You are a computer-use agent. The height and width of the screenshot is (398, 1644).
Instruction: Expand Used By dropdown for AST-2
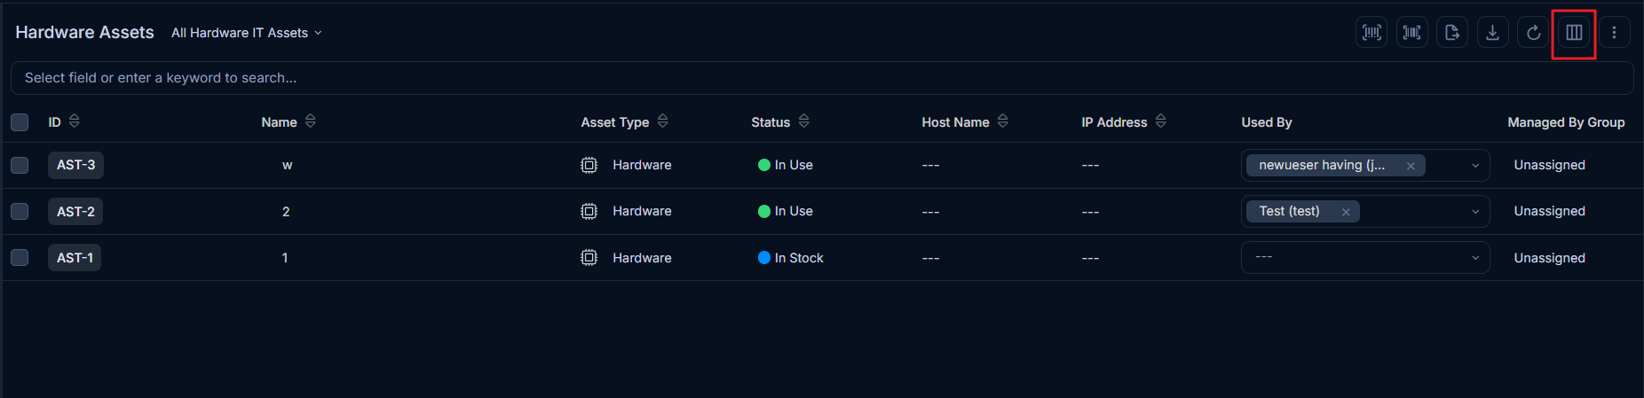click(x=1475, y=212)
